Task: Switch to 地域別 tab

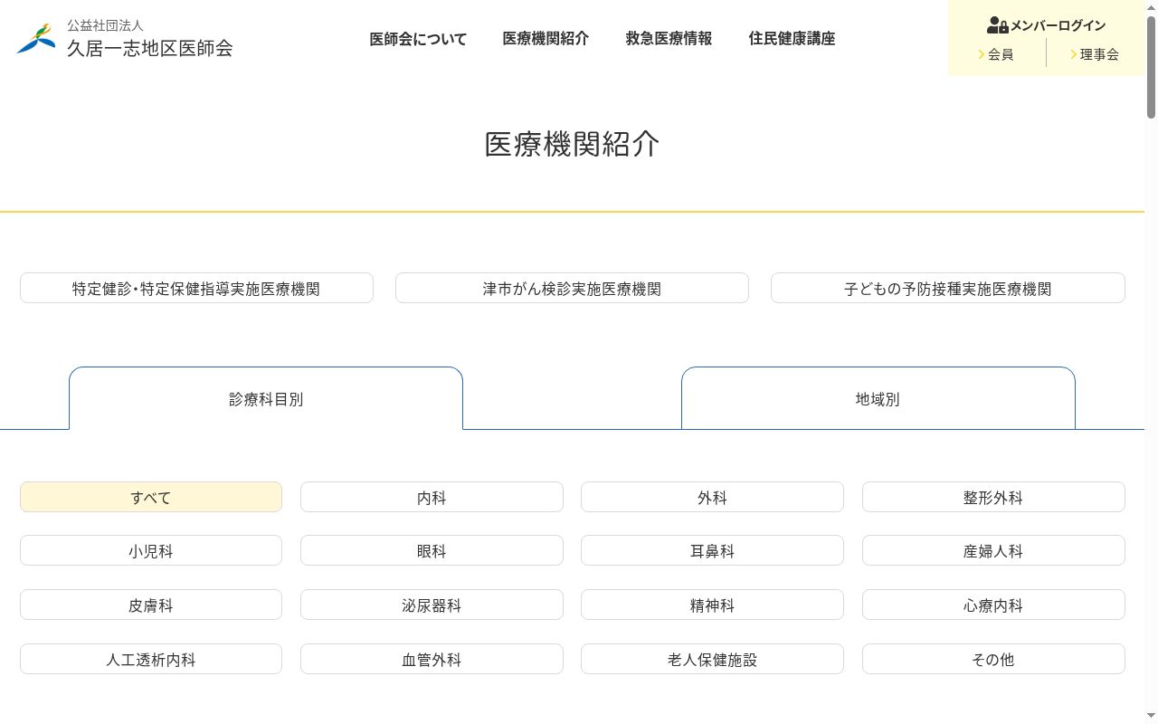Action: (878, 398)
